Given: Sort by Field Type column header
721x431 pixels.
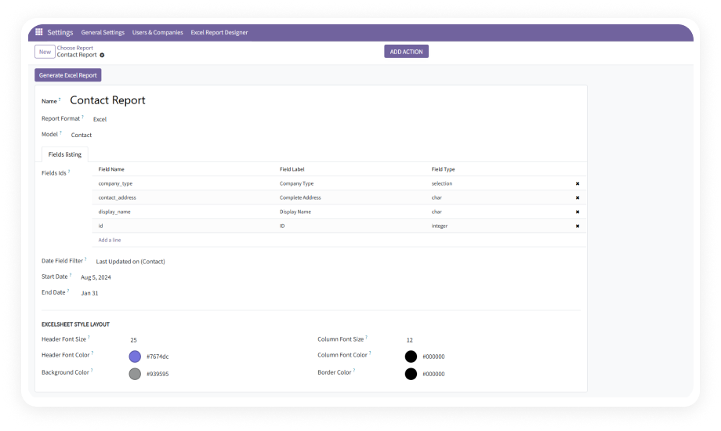Looking at the screenshot, I should point(444,169).
